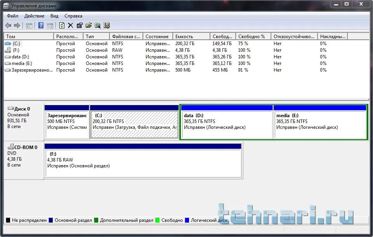Click the settings view toolbar icon
Image resolution: width=373 pixels, height=237 pixels.
pyautogui.click(x=107, y=25)
